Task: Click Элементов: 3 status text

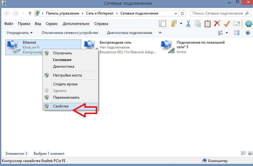Action: pyautogui.click(x=16, y=154)
